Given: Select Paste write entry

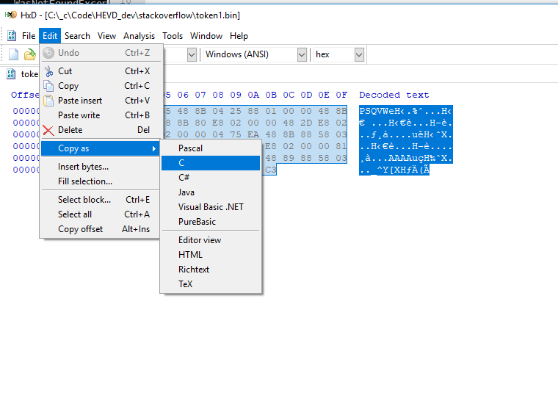Looking at the screenshot, I should coord(101,115).
